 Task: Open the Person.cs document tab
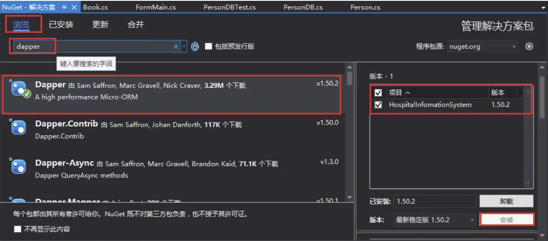click(365, 7)
